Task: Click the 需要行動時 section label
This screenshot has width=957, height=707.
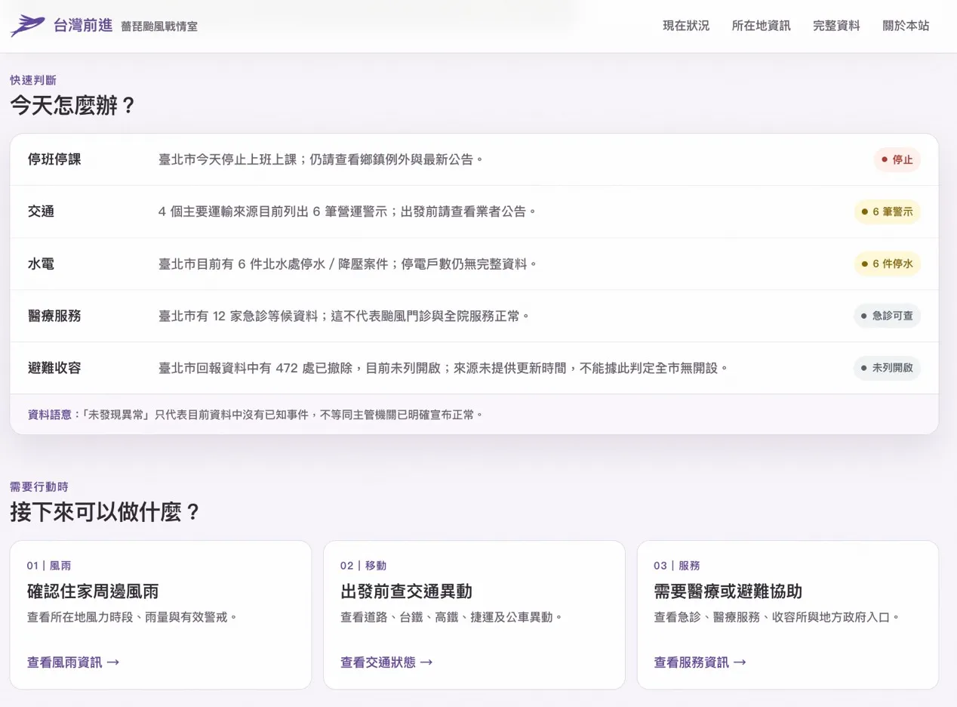Action: click(x=39, y=486)
